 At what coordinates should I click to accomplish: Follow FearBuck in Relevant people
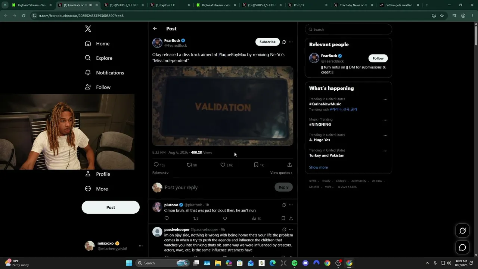(378, 58)
